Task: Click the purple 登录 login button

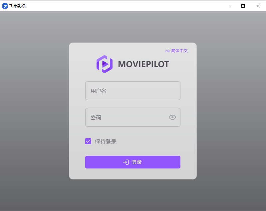Action: pyautogui.click(x=133, y=162)
